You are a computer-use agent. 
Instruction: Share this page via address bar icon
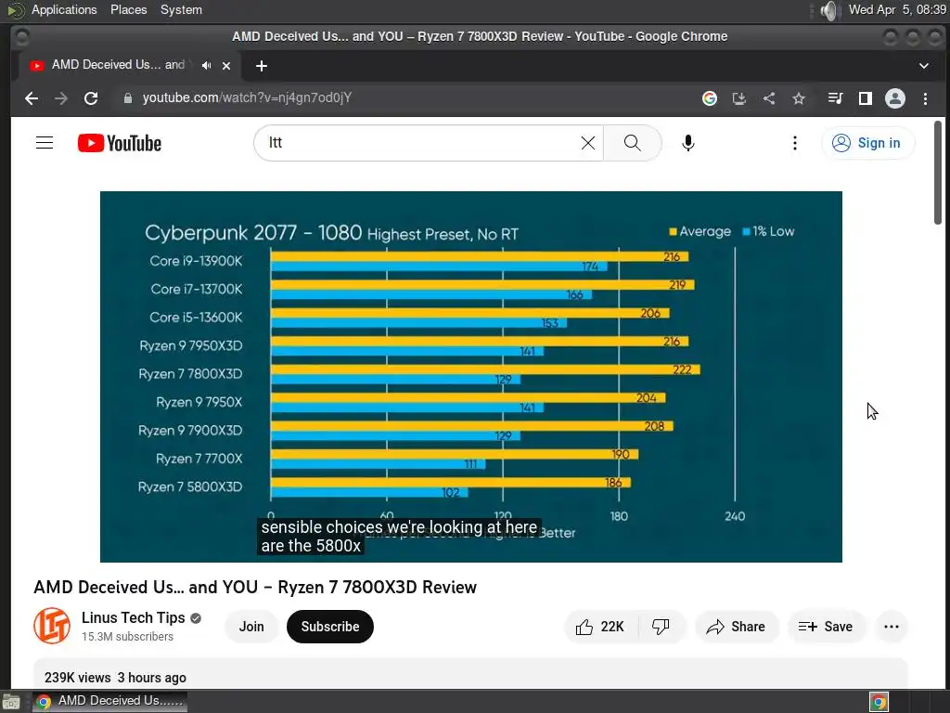(769, 98)
